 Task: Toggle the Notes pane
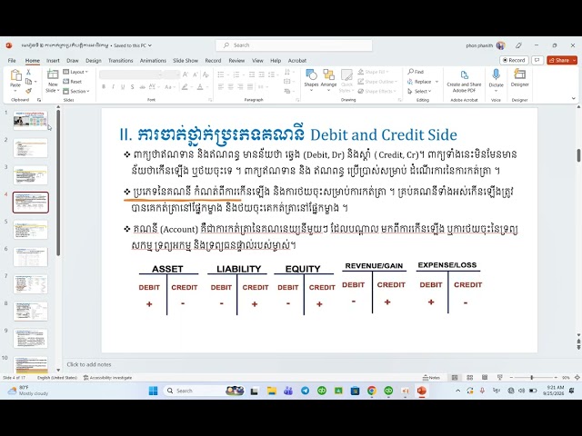[x=431, y=378]
